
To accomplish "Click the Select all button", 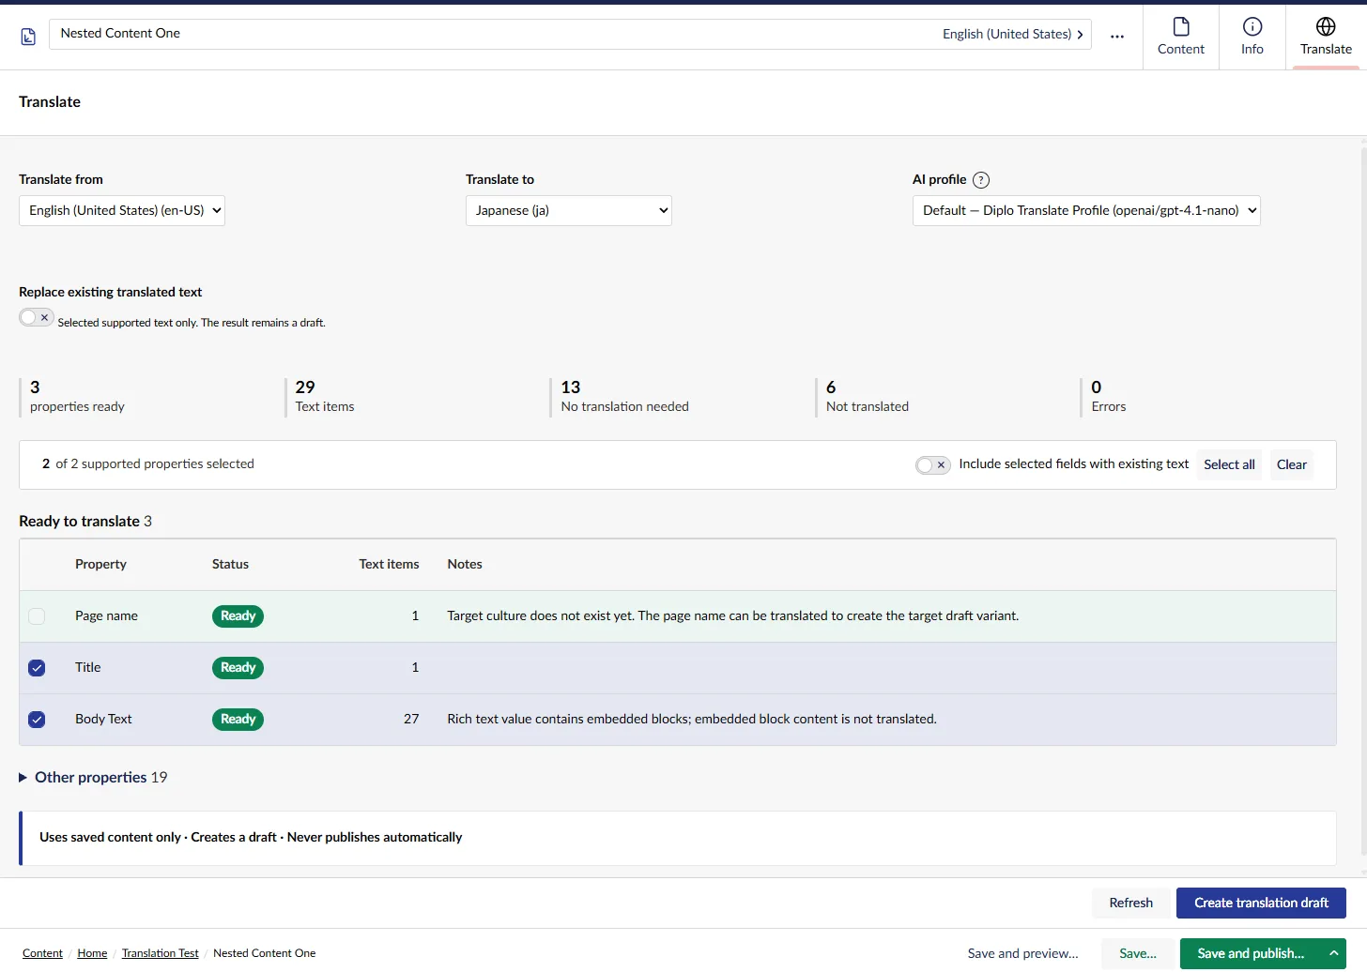I will click(x=1229, y=464).
